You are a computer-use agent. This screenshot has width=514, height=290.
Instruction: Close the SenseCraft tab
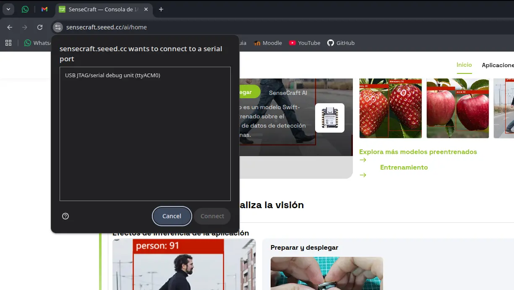click(146, 9)
